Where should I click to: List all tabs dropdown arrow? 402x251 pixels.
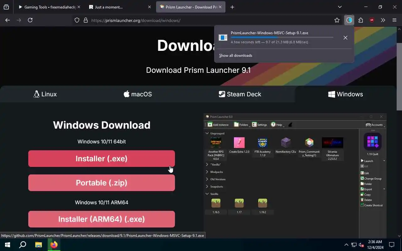(340, 7)
